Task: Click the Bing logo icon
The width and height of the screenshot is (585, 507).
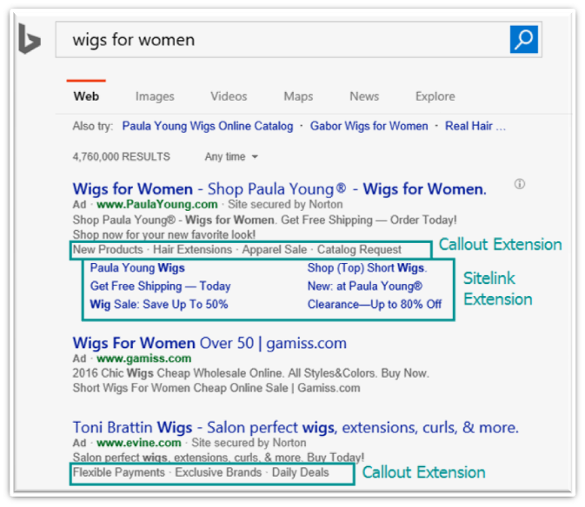Action: pos(29,39)
